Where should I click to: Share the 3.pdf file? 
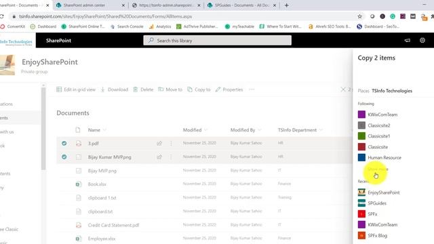(x=159, y=143)
